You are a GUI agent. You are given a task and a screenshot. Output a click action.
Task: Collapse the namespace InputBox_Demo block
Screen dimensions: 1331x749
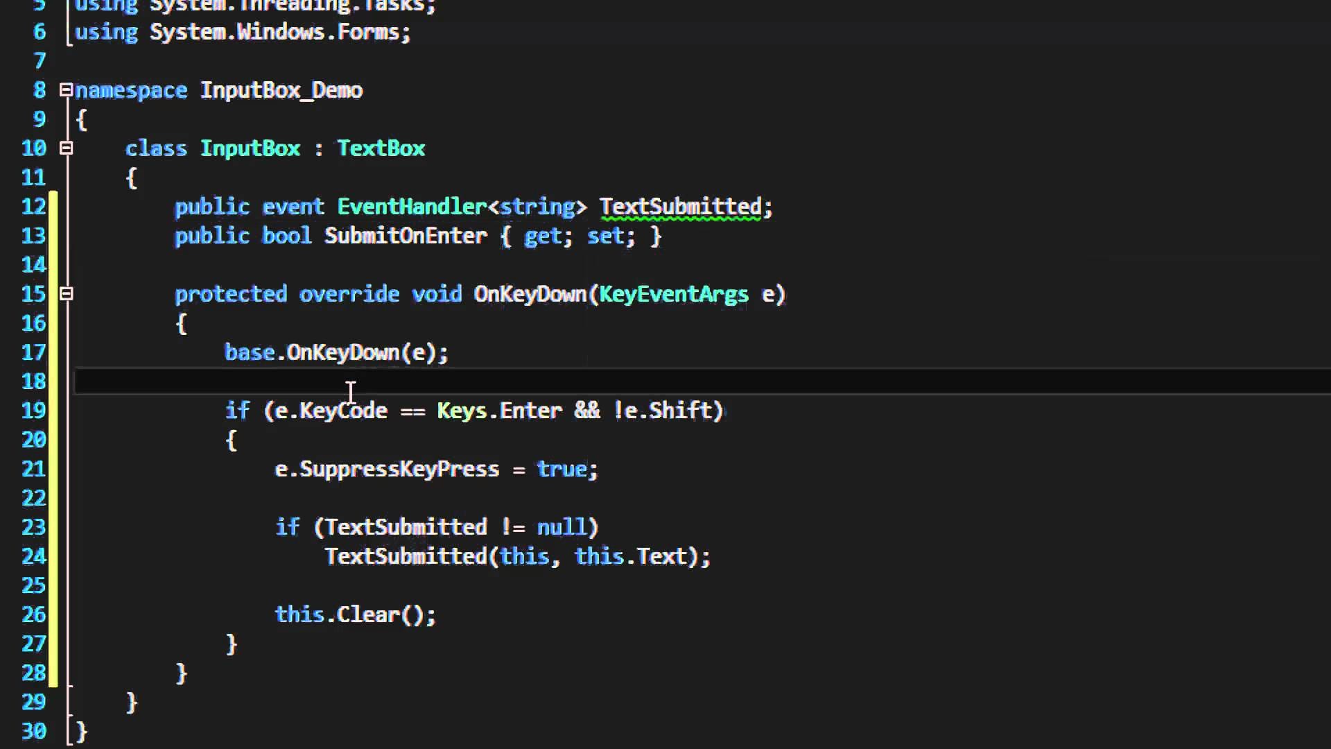(66, 90)
